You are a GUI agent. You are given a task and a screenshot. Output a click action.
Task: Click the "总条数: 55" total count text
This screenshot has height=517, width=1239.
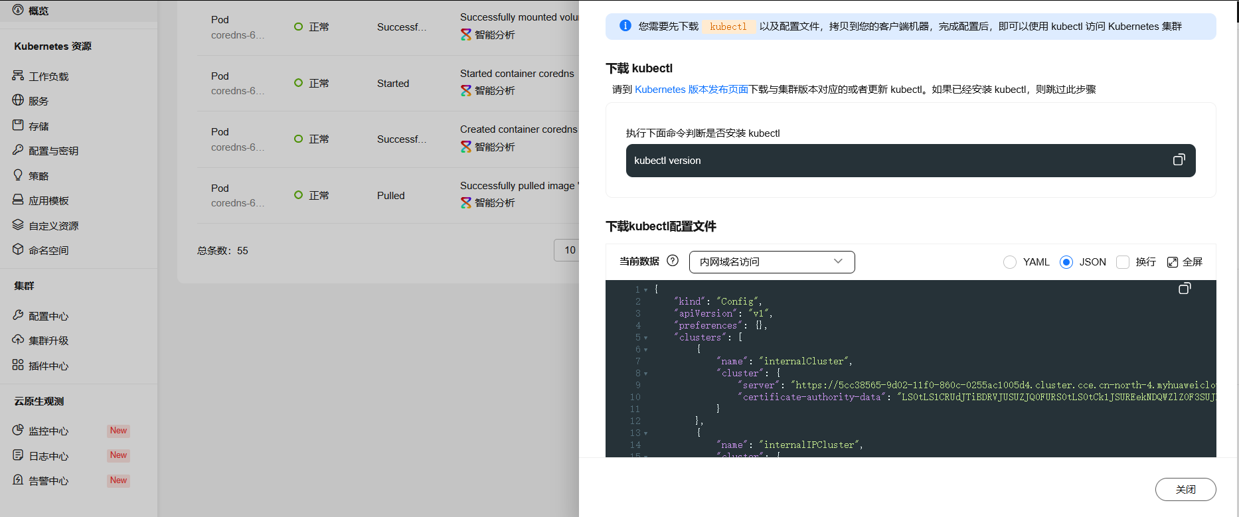coord(222,251)
